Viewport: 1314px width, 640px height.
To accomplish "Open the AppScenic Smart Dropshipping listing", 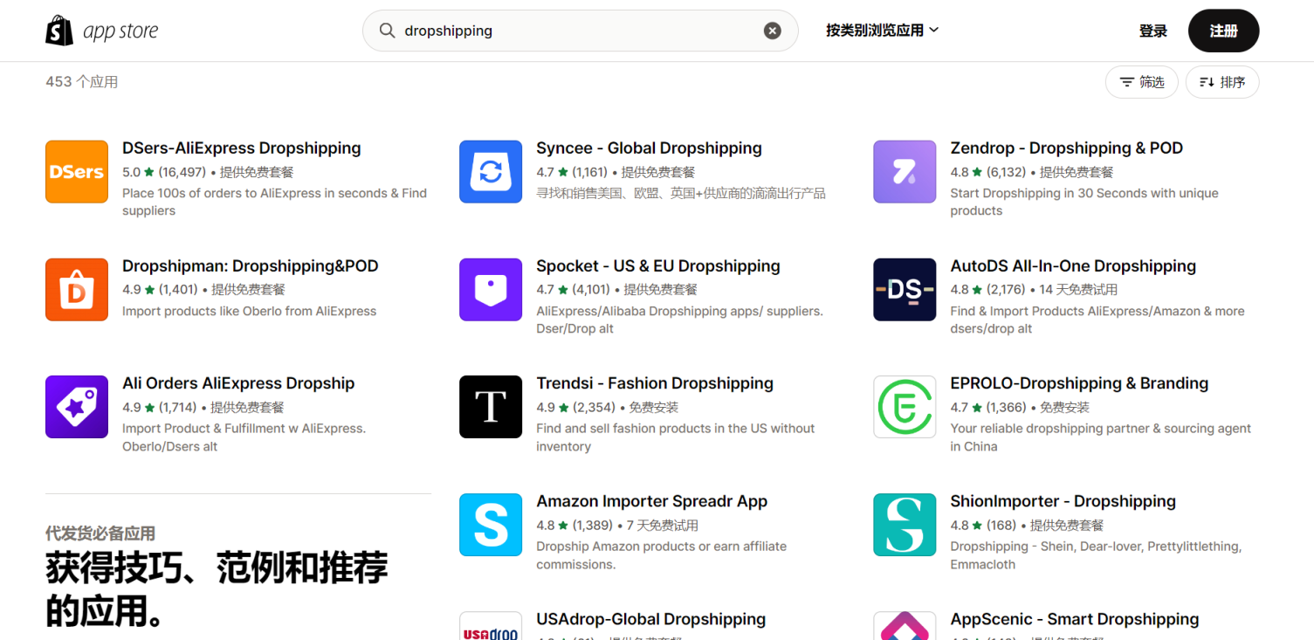I will 1074,618.
